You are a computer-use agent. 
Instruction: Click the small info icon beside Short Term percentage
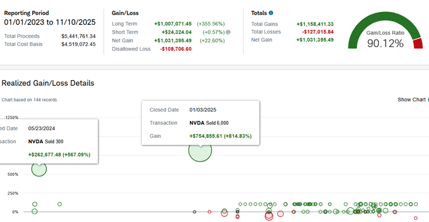tap(228, 32)
